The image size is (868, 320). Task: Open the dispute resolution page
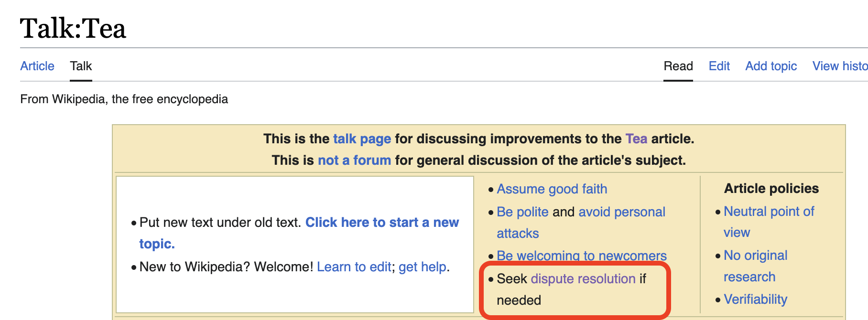coord(582,279)
